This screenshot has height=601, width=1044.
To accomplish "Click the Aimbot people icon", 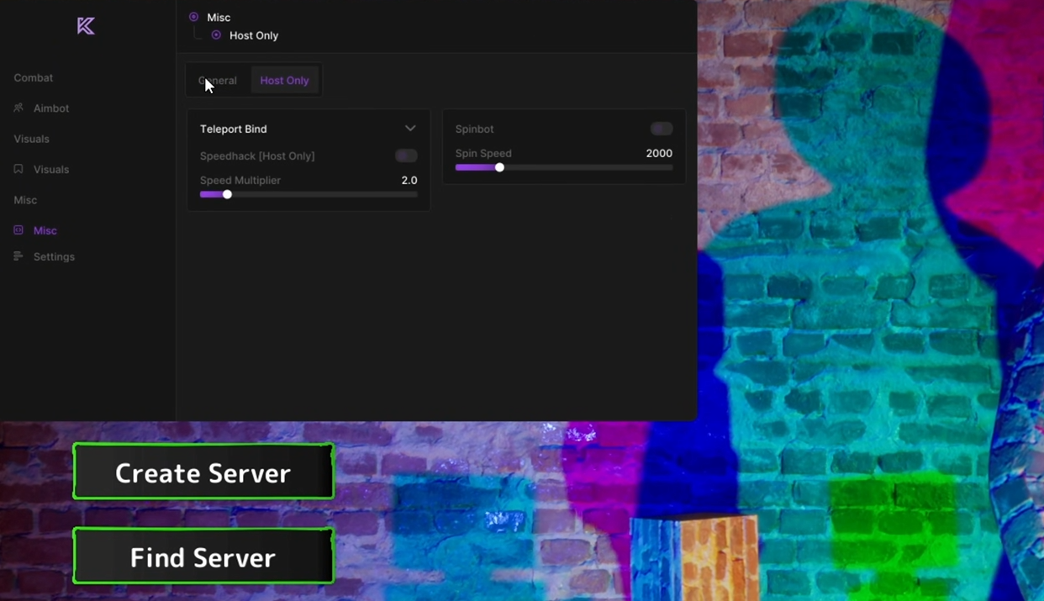I will (18, 108).
